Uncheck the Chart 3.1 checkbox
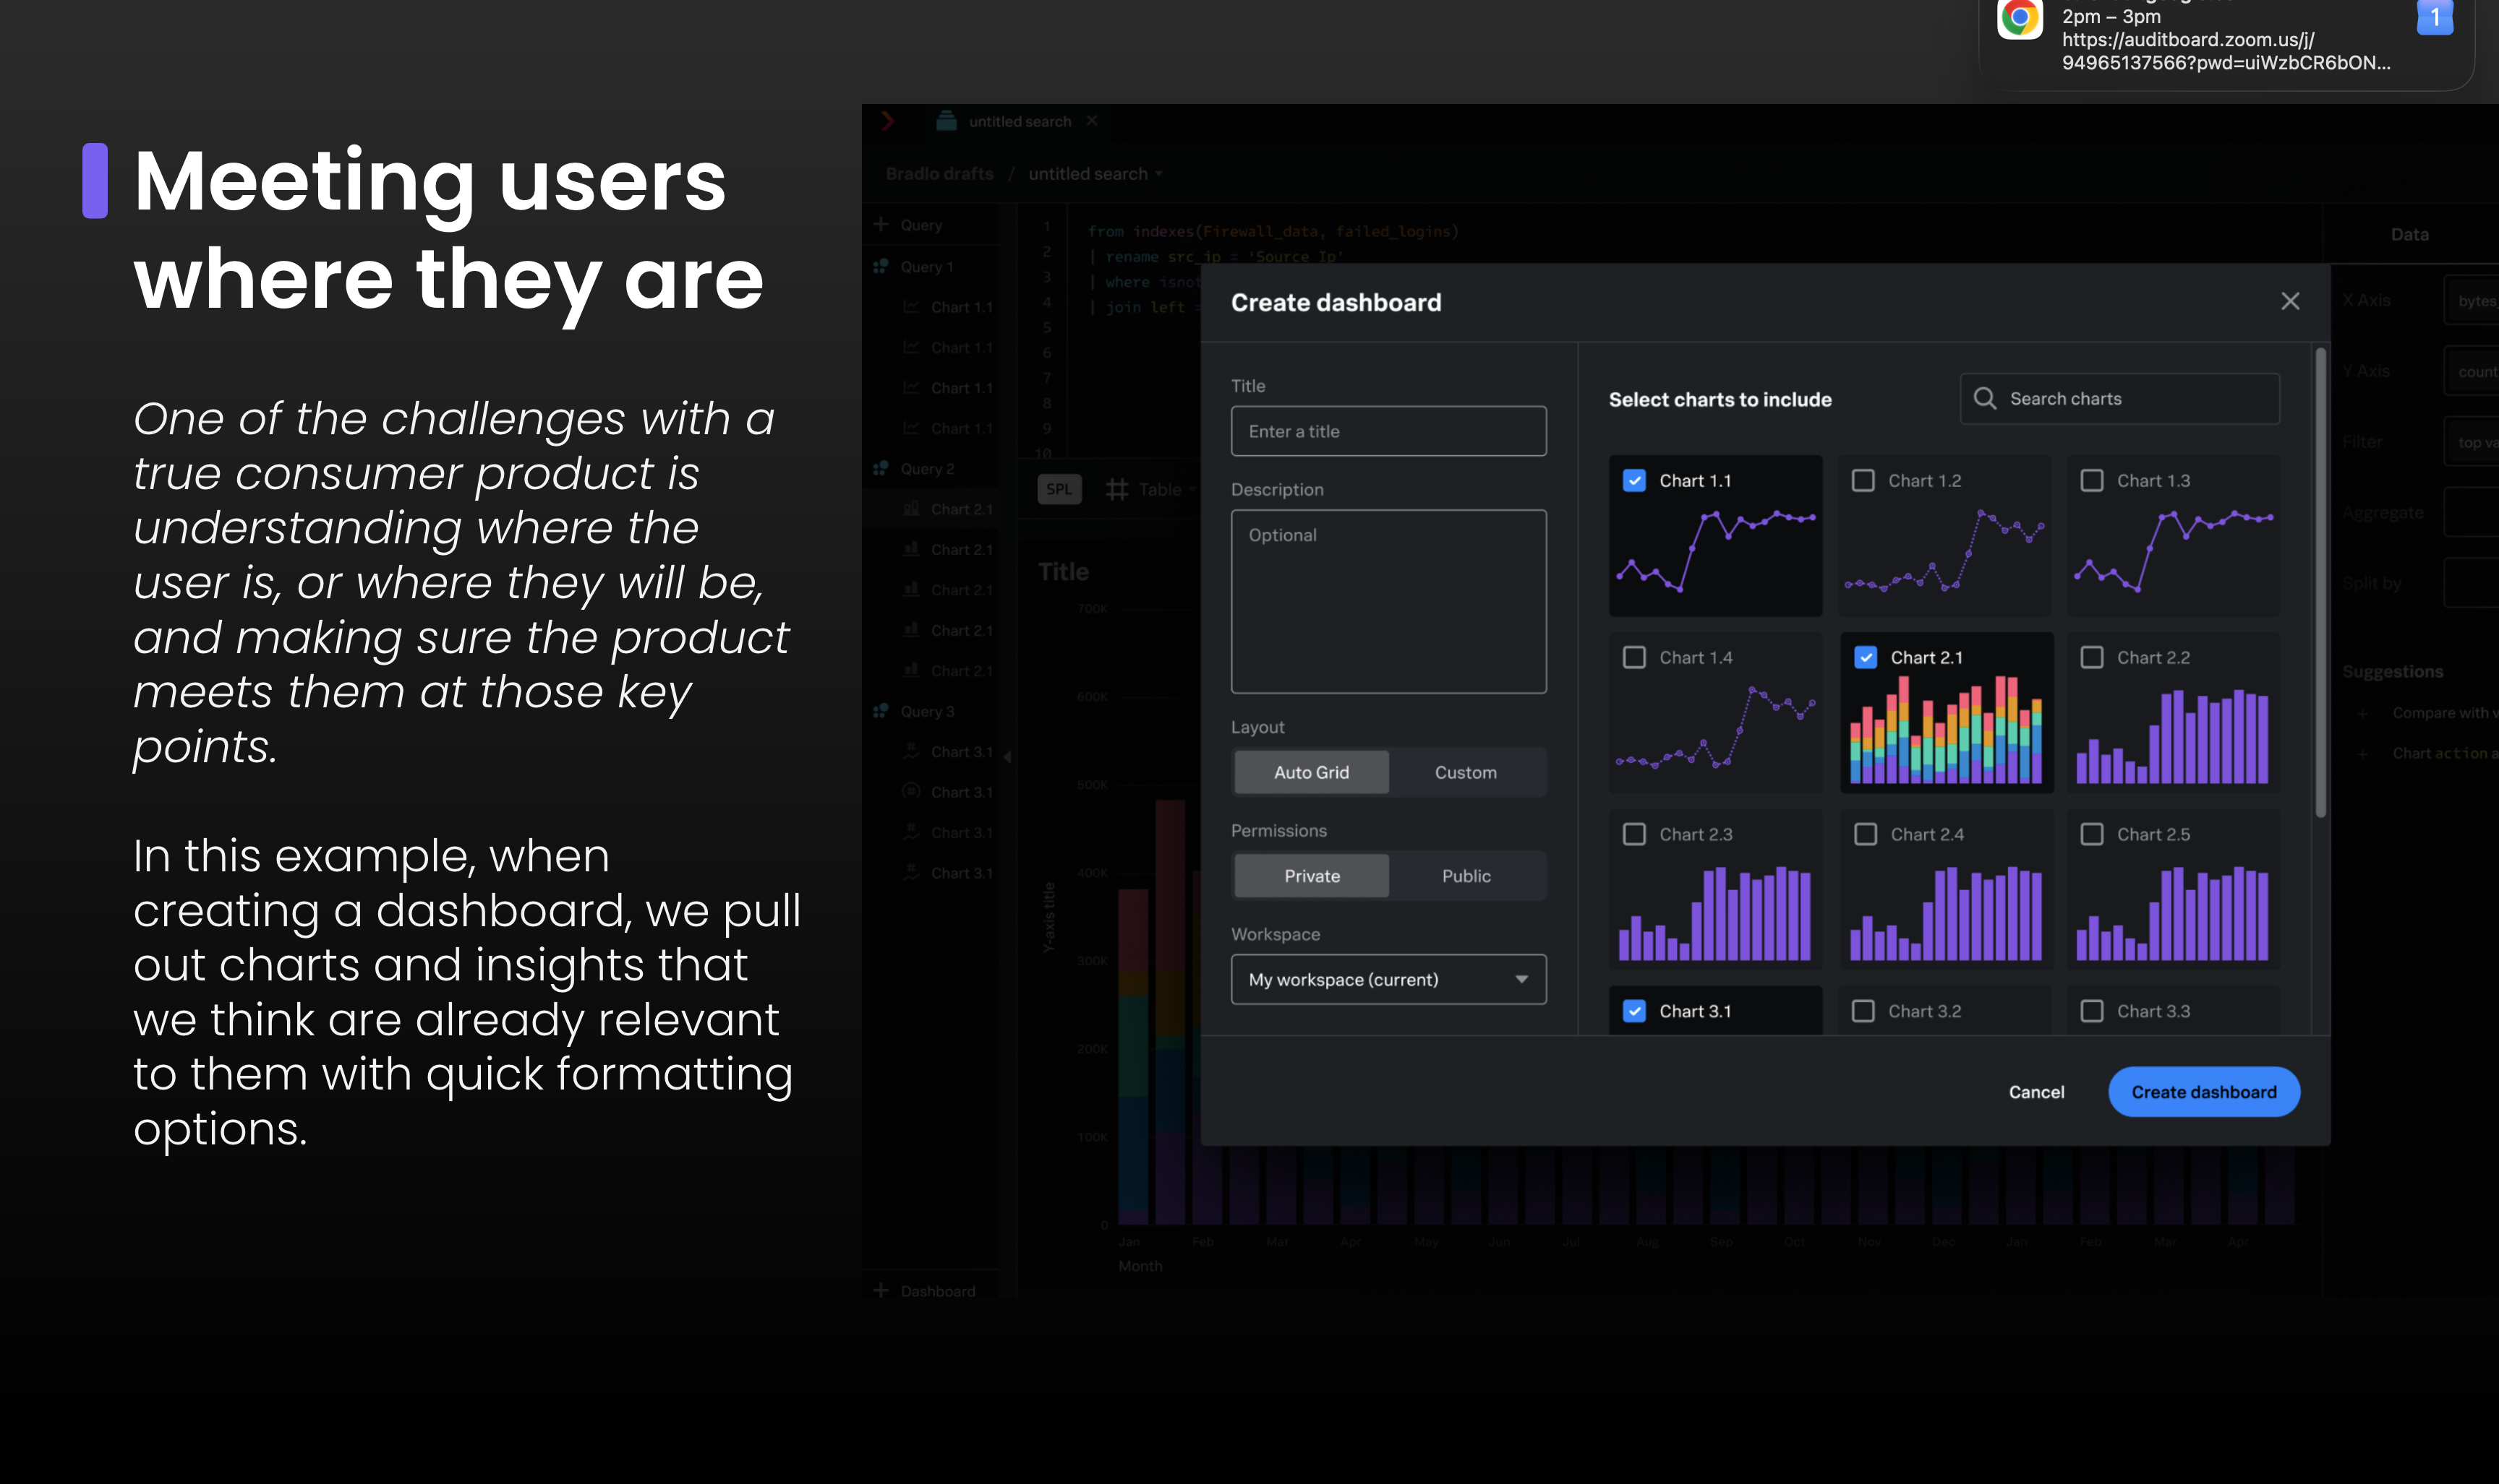 coord(1634,1011)
